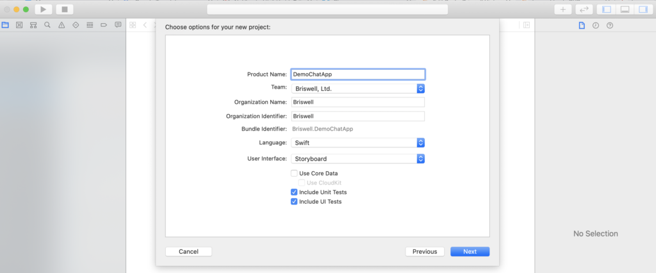Open the Find navigator magnifier icon
The width and height of the screenshot is (656, 273).
coord(47,25)
